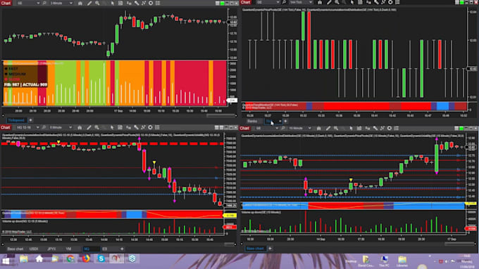Click Chart button of NQ 12-18 window

tap(6, 127)
